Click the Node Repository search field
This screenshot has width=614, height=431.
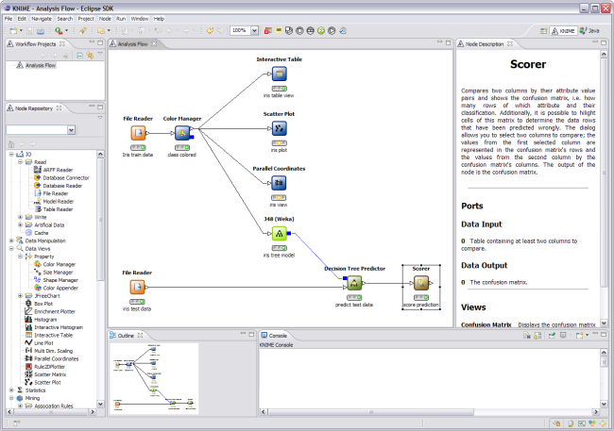[x=38, y=129]
